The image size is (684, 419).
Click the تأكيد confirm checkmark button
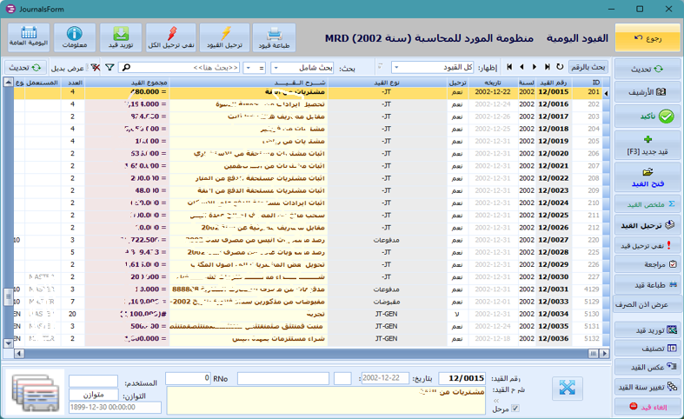point(647,116)
